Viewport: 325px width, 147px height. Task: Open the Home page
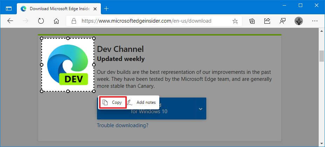[56, 21]
